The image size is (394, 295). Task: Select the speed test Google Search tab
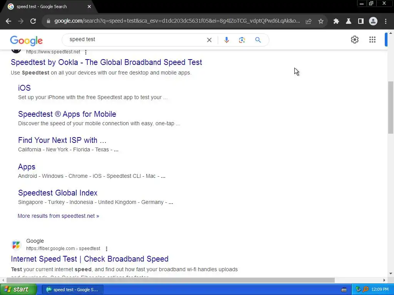click(x=49, y=7)
